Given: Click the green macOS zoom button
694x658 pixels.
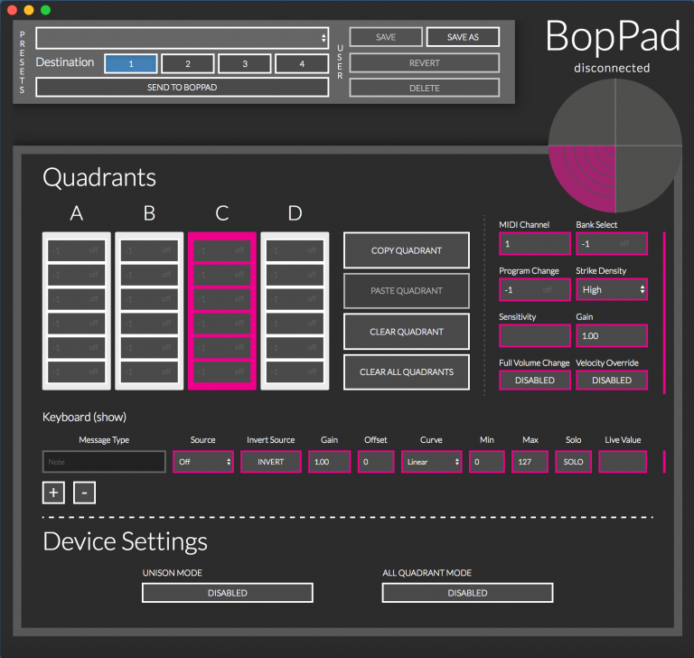Looking at the screenshot, I should [x=45, y=10].
